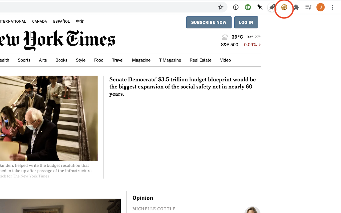Image resolution: width=341 pixels, height=213 pixels.
Task: Open the Arts section
Action: point(43,60)
